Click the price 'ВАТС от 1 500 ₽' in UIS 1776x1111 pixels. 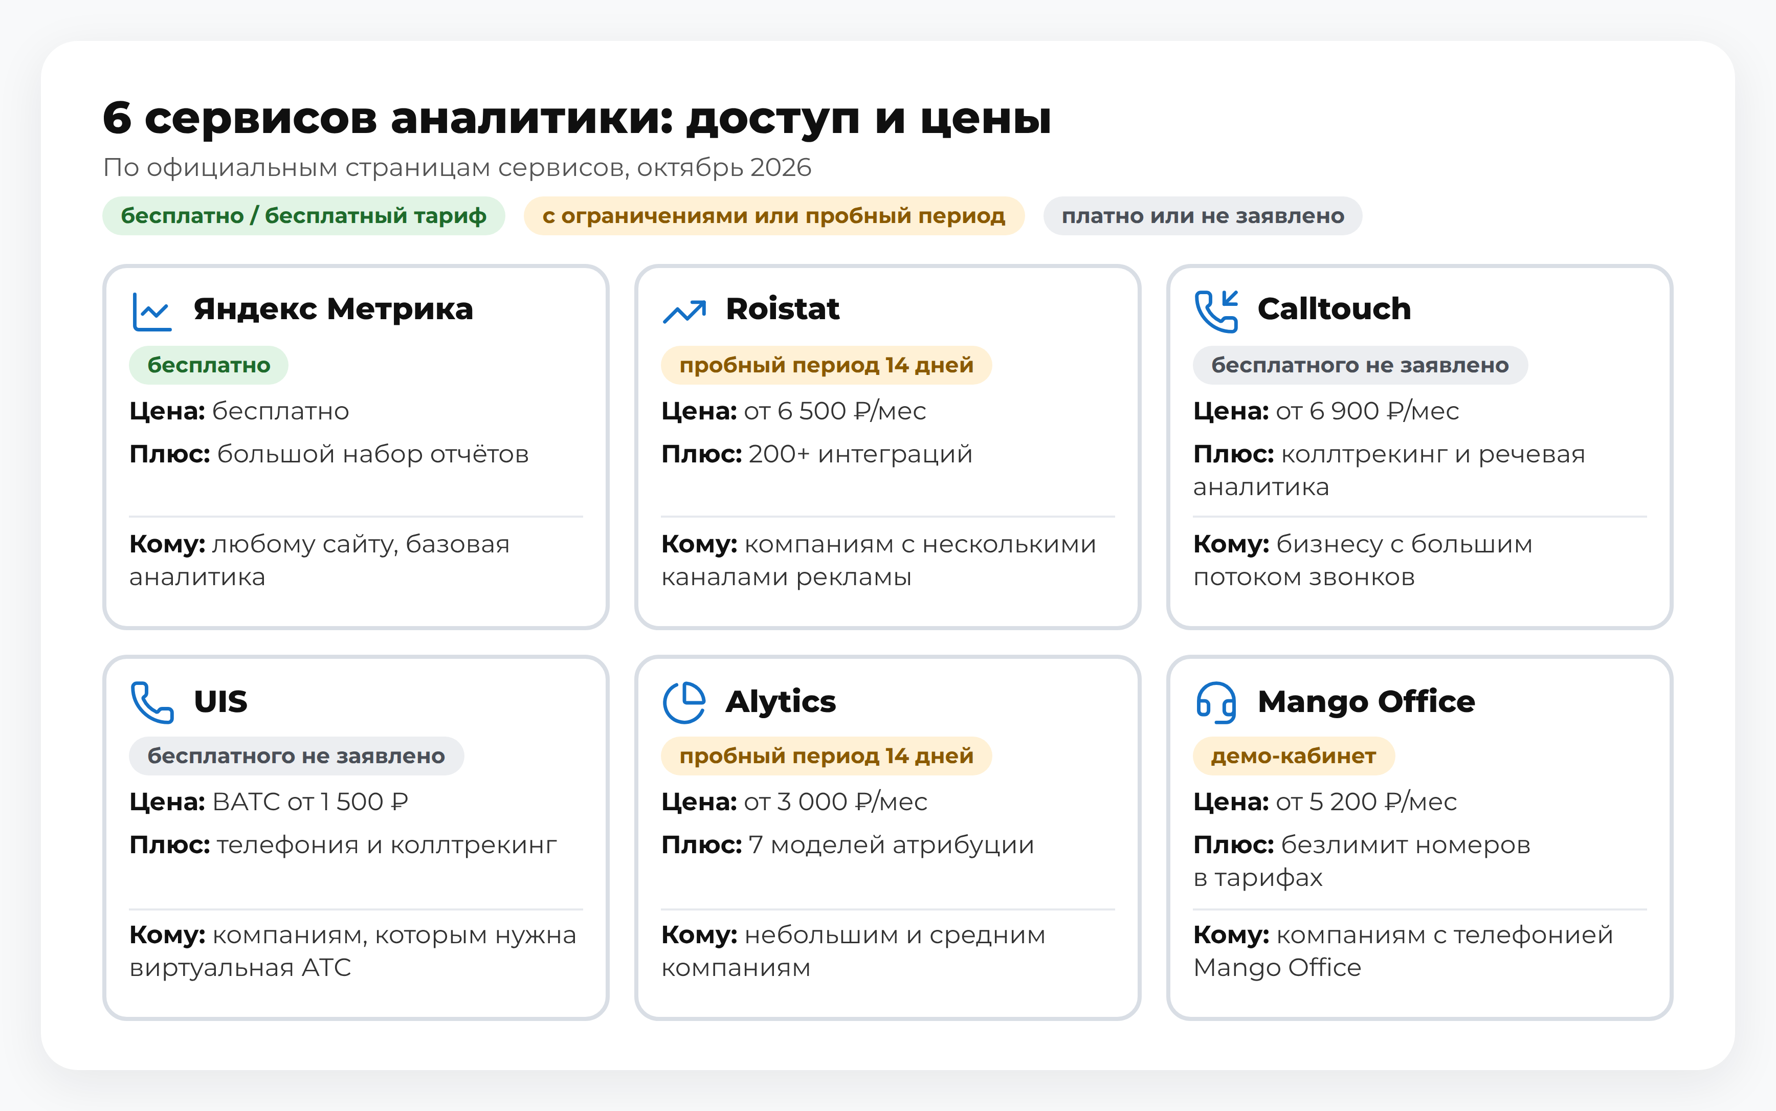coord(310,803)
